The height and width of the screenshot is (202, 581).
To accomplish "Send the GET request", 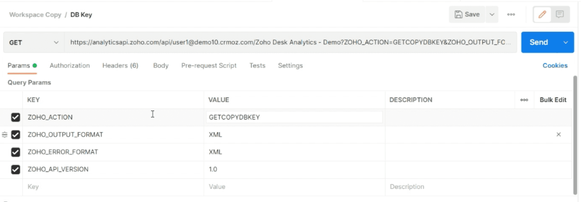I will (539, 42).
